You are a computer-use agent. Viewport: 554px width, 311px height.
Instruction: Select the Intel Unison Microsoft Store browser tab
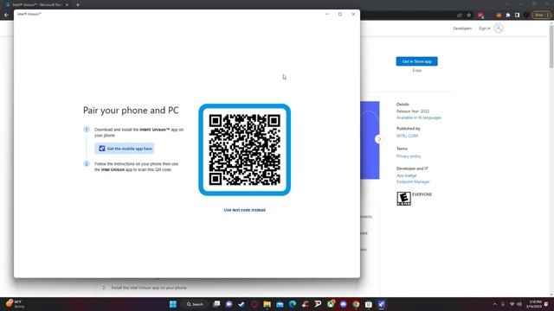[35, 5]
